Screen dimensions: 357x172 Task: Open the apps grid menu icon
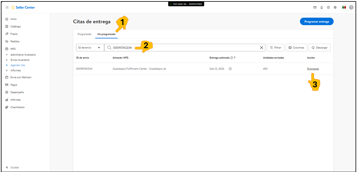click(7, 7)
